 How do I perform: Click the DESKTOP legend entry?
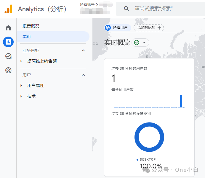146,159
